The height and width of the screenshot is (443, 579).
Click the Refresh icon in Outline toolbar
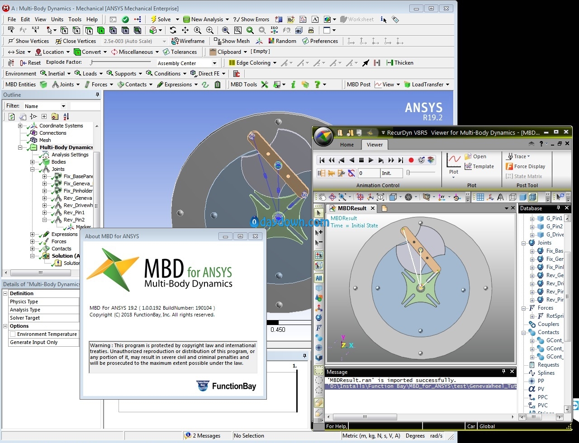(12, 117)
